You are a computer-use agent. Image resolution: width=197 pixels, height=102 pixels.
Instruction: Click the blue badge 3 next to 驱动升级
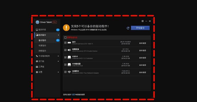pos(58,30)
